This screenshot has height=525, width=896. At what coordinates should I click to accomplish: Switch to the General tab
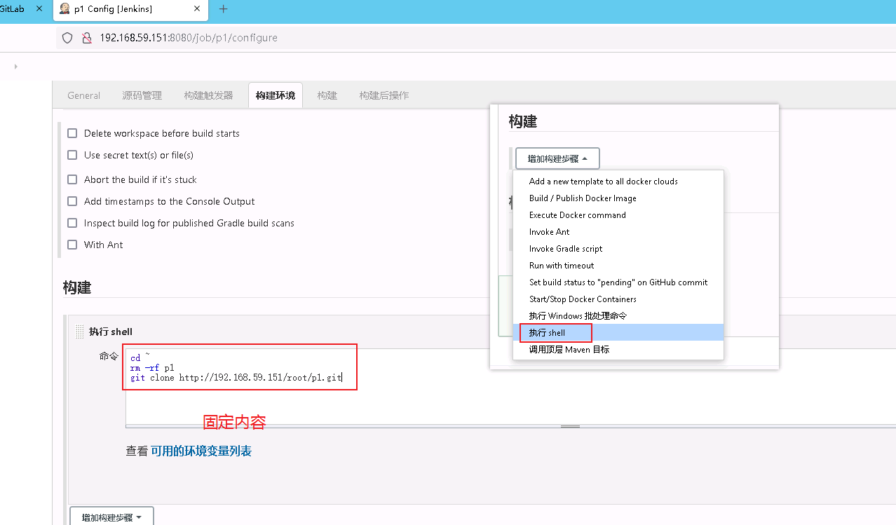[83, 95]
